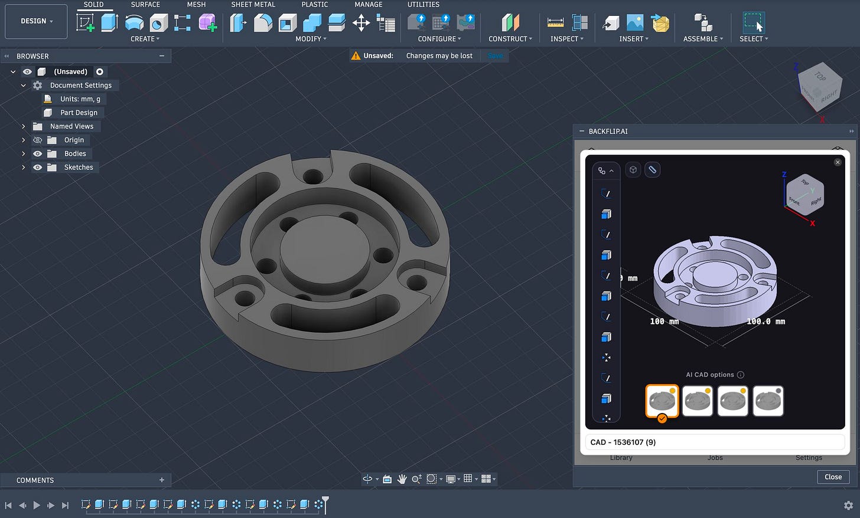
Task: Click the Close button in Backflip.AI panel
Action: [x=833, y=477]
